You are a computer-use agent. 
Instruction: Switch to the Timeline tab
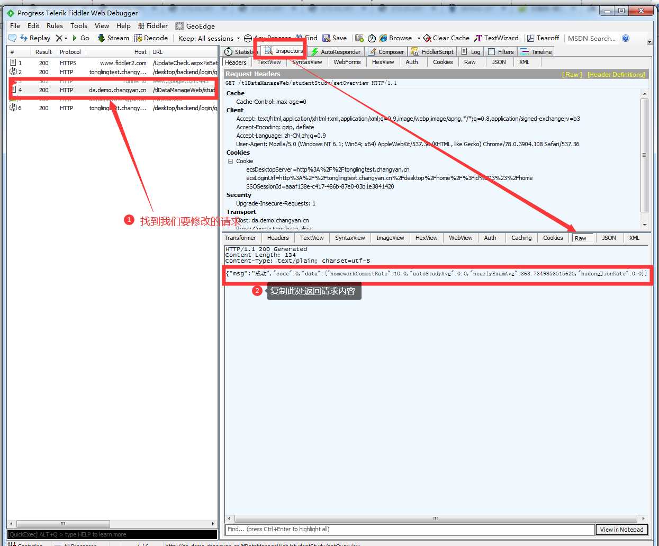tap(536, 51)
